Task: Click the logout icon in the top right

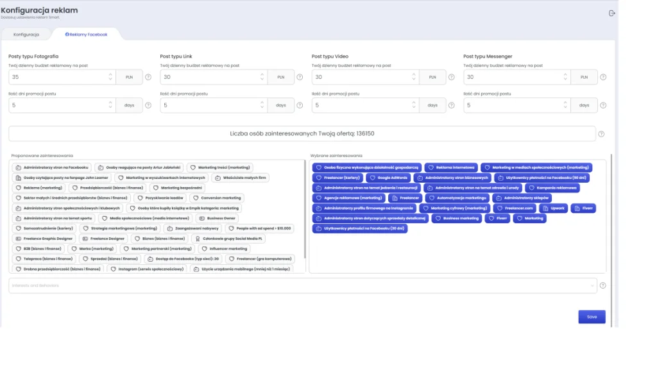Action: [x=611, y=13]
